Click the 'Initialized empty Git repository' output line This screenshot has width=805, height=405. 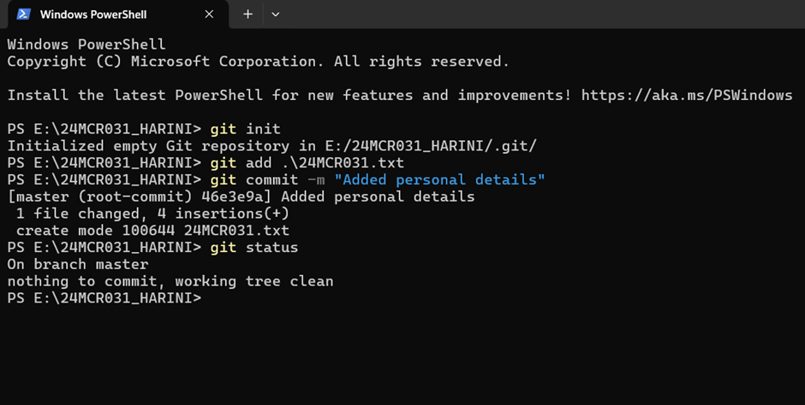click(x=271, y=146)
